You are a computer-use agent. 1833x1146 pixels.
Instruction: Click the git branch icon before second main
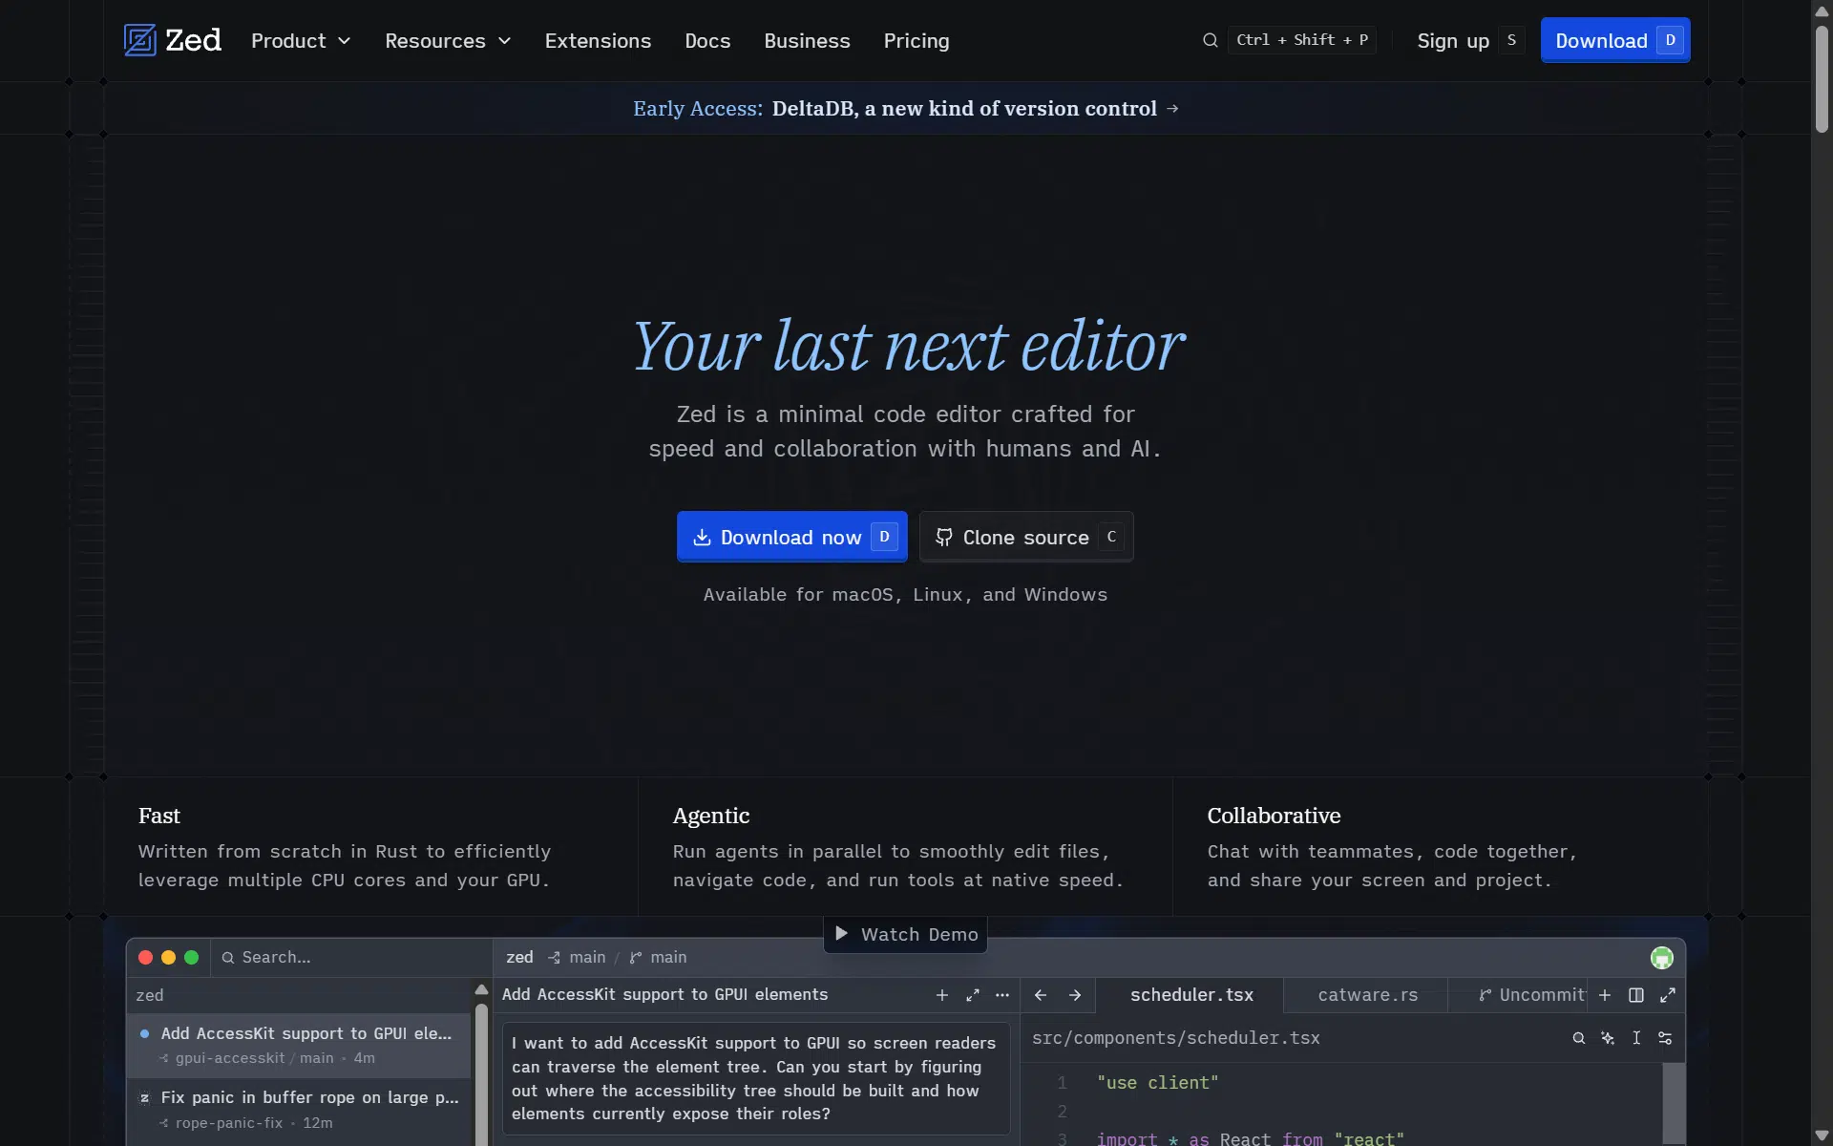(635, 958)
